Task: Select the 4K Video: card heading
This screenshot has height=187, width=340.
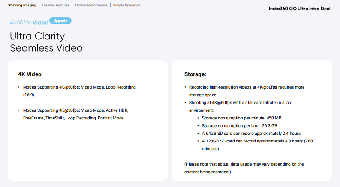Action: [30, 74]
